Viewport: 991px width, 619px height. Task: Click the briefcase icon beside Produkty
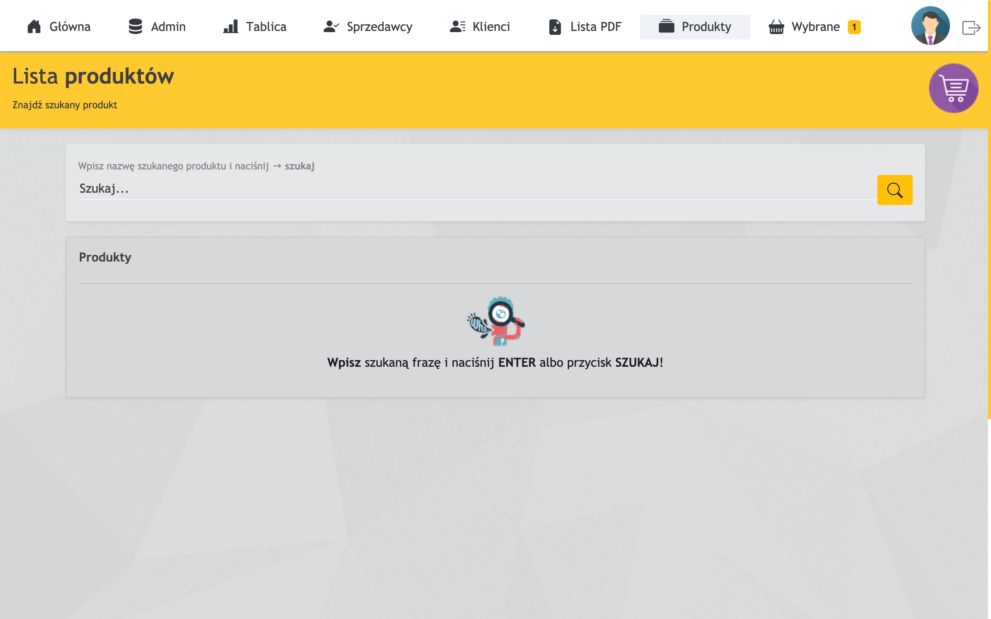pos(666,26)
